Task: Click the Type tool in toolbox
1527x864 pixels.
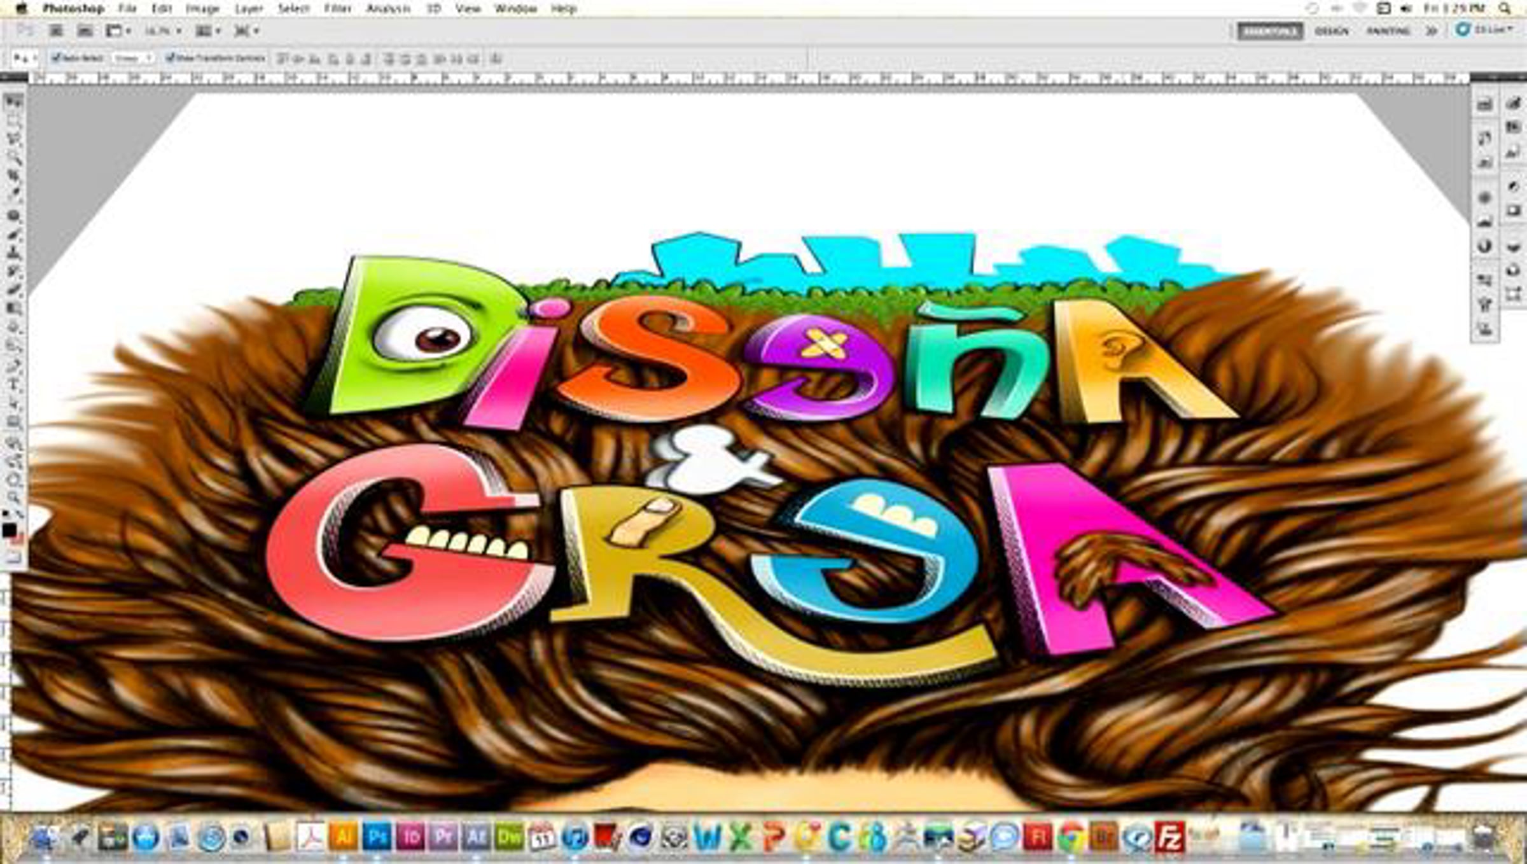Action: (14, 385)
